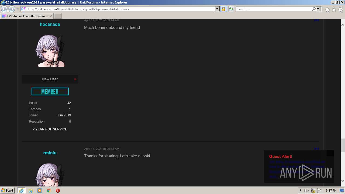Image resolution: width=345 pixels, height=194 pixels.
Task: Switch to the rockyou2021 password list tab
Action: [27, 16]
